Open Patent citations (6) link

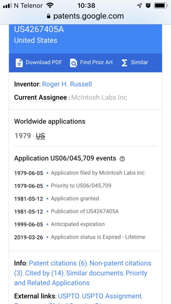(58, 263)
